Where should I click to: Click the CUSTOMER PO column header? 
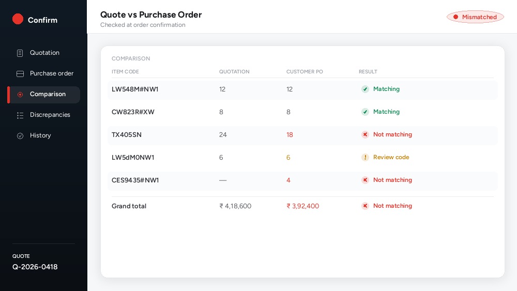[x=305, y=71]
